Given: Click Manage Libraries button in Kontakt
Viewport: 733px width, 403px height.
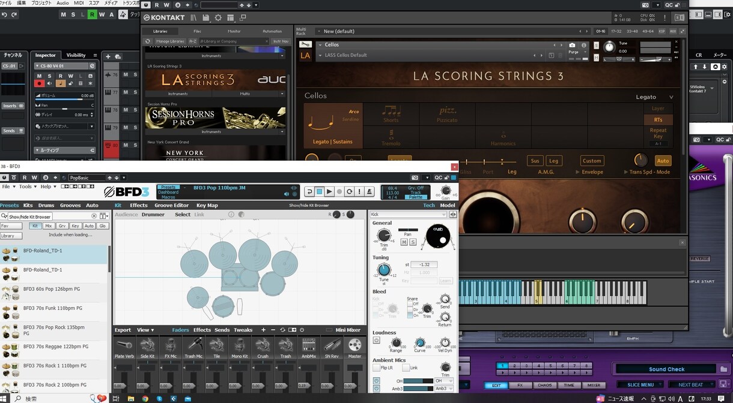Looking at the screenshot, I should (171, 41).
